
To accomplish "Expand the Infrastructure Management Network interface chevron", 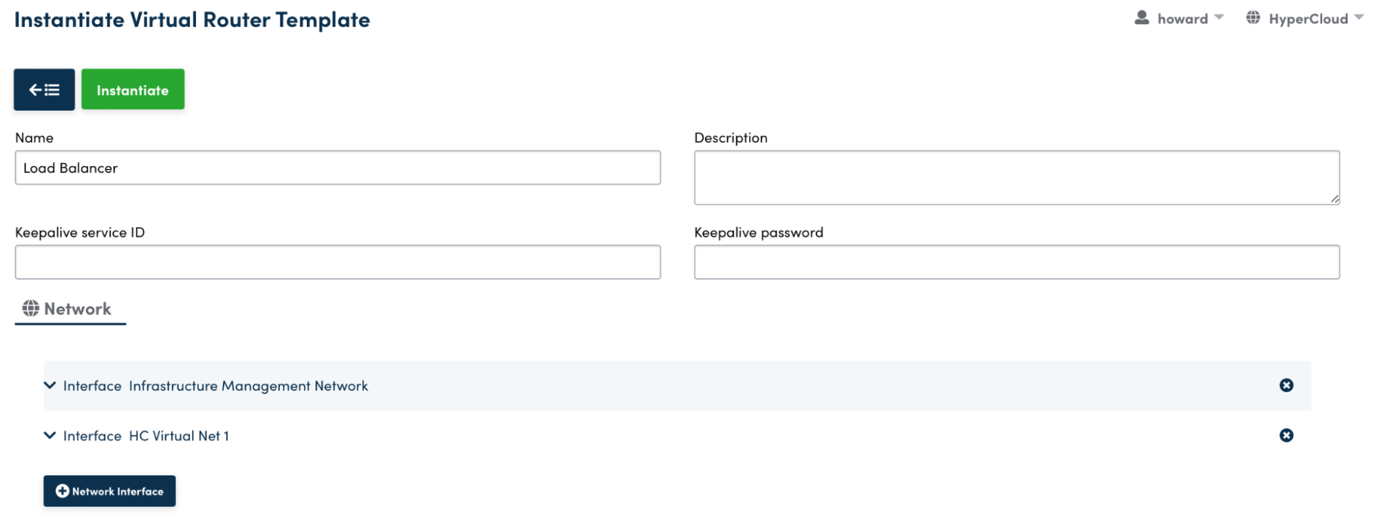I will (50, 385).
